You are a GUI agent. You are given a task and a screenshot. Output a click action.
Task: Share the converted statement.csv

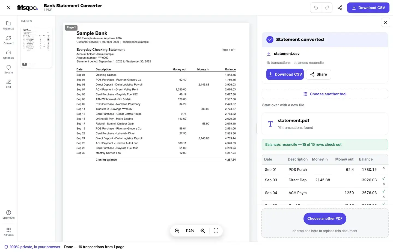318,74
